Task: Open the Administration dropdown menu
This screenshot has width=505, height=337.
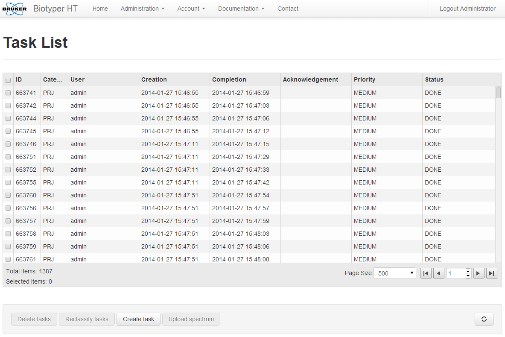Action: point(143,9)
